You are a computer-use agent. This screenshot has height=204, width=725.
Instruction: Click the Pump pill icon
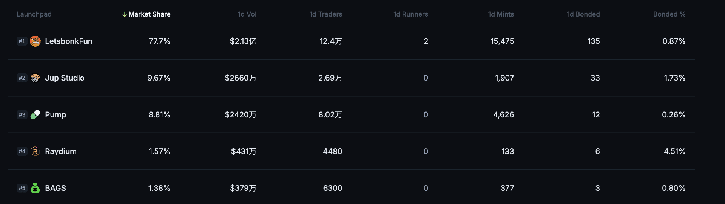click(35, 114)
